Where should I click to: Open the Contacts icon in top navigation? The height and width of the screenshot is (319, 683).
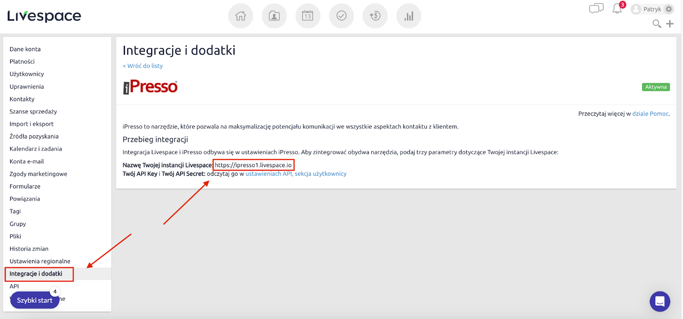point(274,16)
